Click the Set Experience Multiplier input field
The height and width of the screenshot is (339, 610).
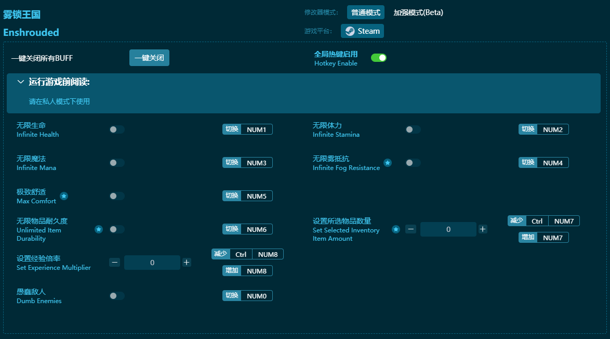152,263
